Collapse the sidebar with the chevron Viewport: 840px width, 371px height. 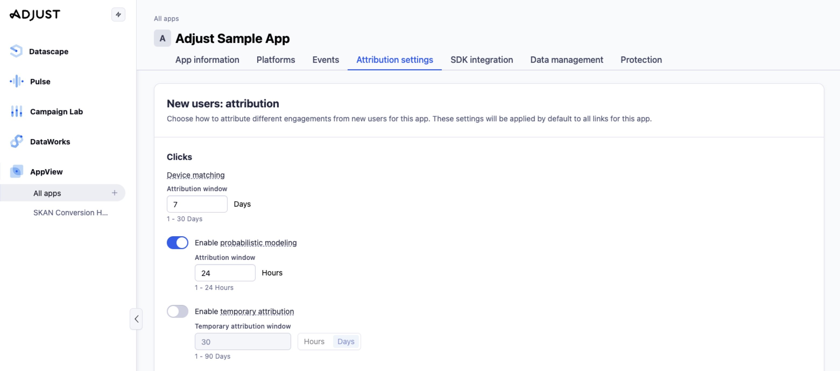click(x=136, y=319)
